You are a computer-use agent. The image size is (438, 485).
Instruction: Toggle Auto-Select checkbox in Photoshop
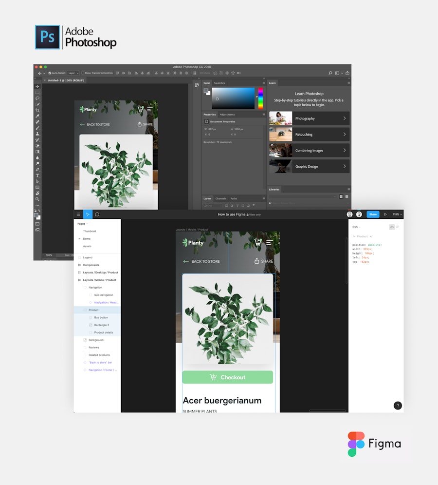[x=50, y=73]
